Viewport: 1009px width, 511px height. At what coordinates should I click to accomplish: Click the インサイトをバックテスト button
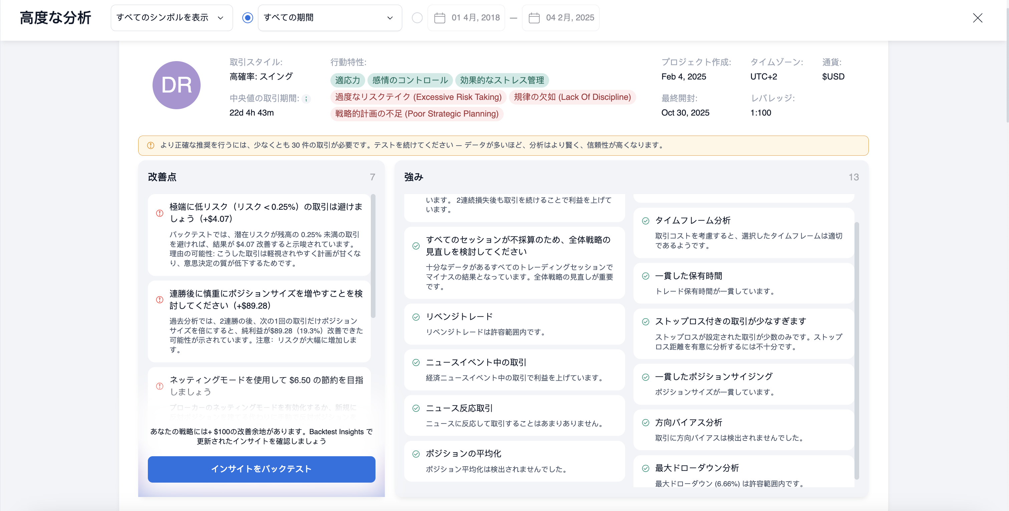261,469
